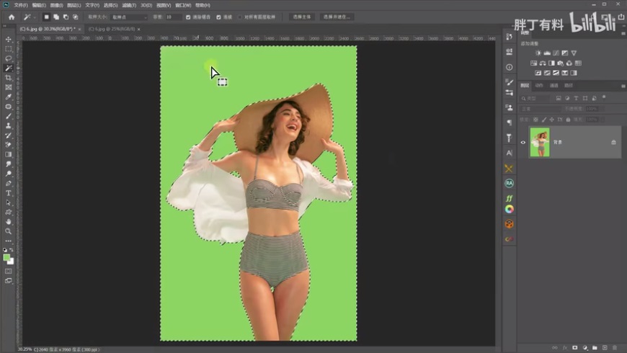Toggle the 消除锯齿 anti-alias checkbox
The width and height of the screenshot is (627, 353).
(x=189, y=17)
